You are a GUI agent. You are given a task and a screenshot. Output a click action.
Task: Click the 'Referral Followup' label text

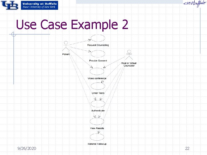[97, 144]
